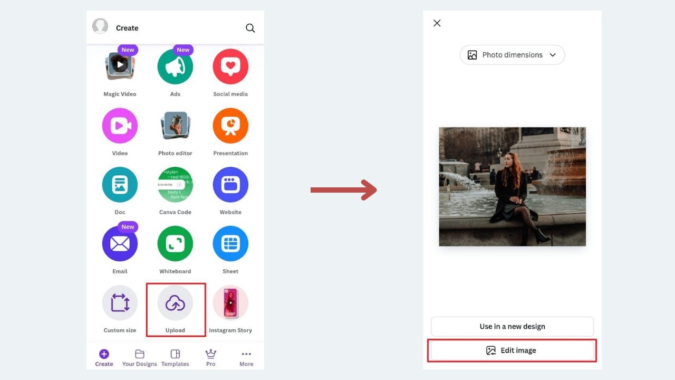Select the Sheet icon
The height and width of the screenshot is (380, 675).
point(230,244)
